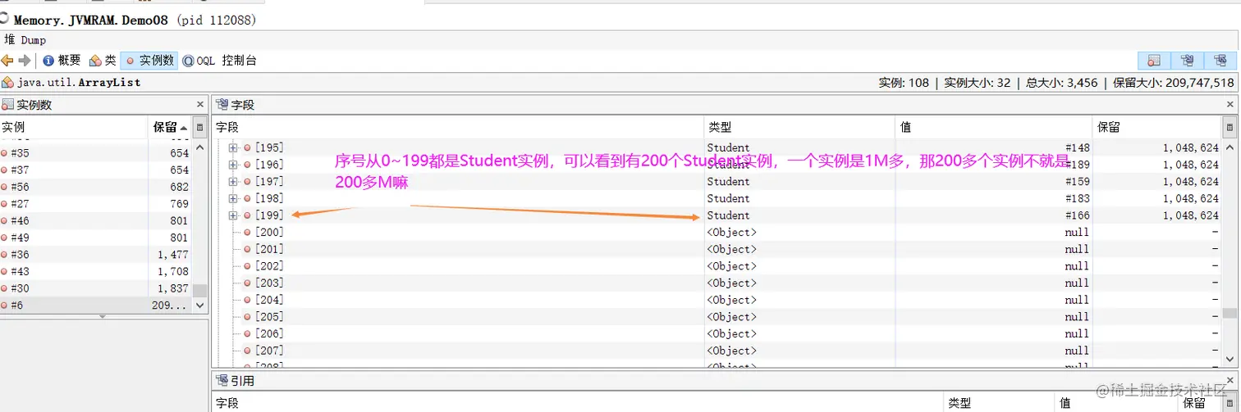The width and height of the screenshot is (1241, 412).
Task: Select instance #36 in list
Action: tap(96, 255)
